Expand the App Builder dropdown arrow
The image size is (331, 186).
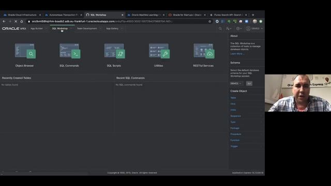click(46, 28)
